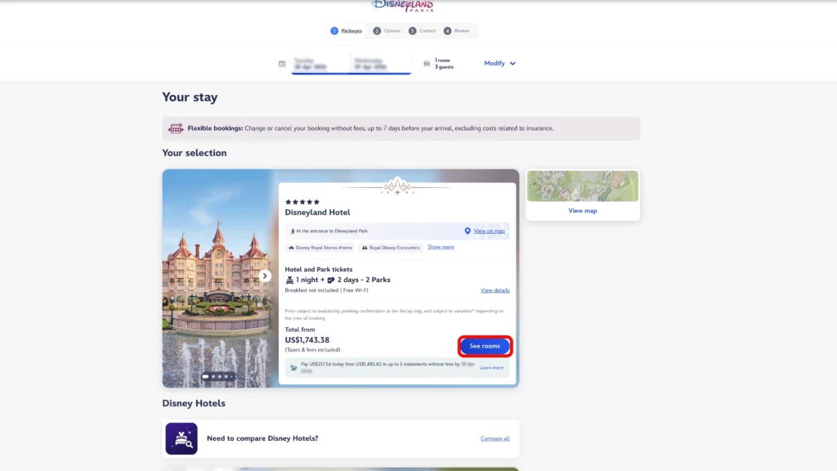The image size is (837, 471).
Task: Go to the Packages step
Action: tap(347, 31)
